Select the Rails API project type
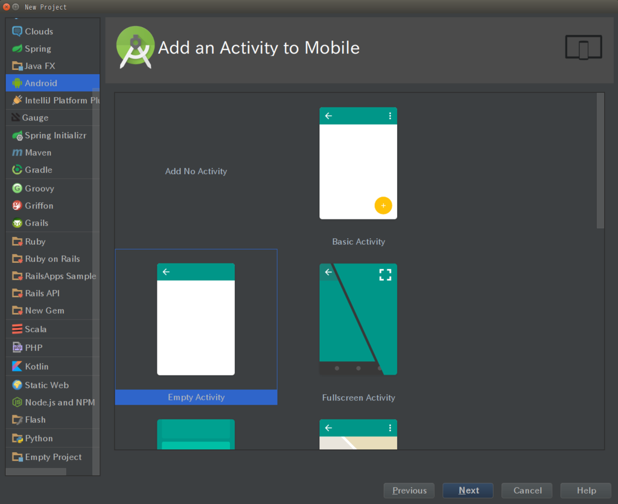Screen dimensions: 618x504 point(53,294)
